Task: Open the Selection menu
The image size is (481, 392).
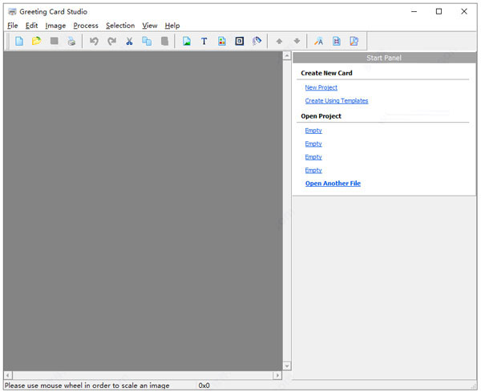Action: point(120,26)
